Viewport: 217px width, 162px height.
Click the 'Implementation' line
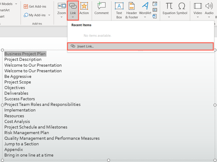[20, 110]
